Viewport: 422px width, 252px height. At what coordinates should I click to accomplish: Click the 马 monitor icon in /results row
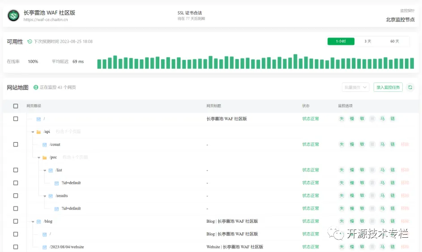coord(382,196)
